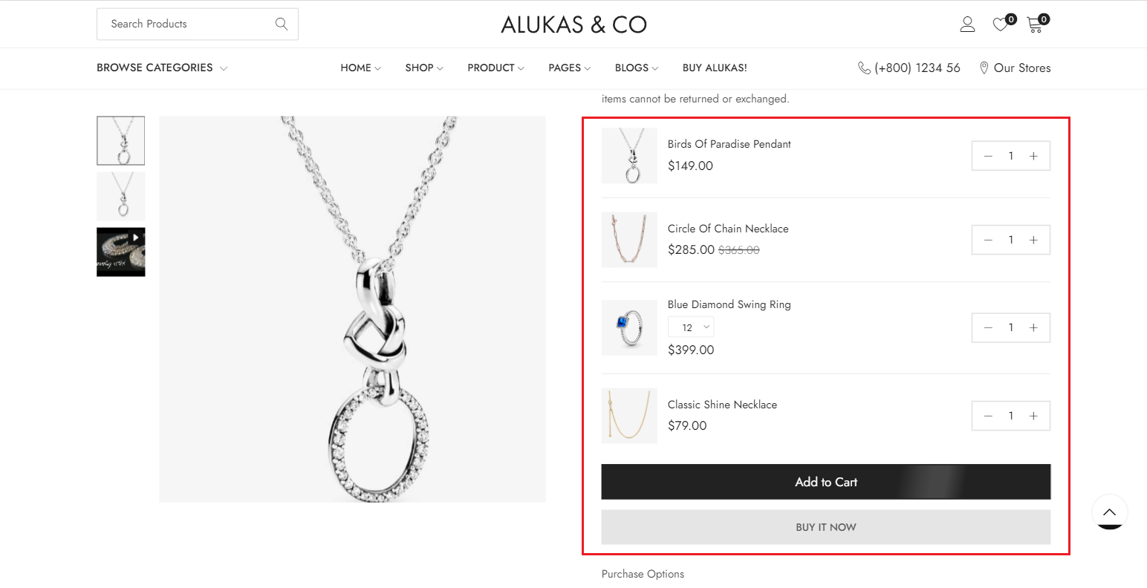Click the scroll-to-top arrow button

pyautogui.click(x=1109, y=512)
